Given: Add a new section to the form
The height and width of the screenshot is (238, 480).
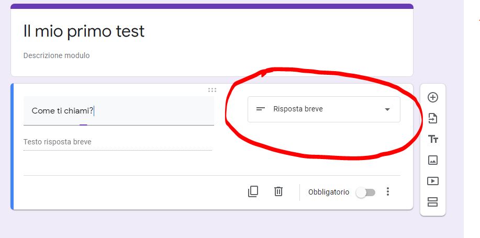Looking at the screenshot, I should [x=433, y=202].
